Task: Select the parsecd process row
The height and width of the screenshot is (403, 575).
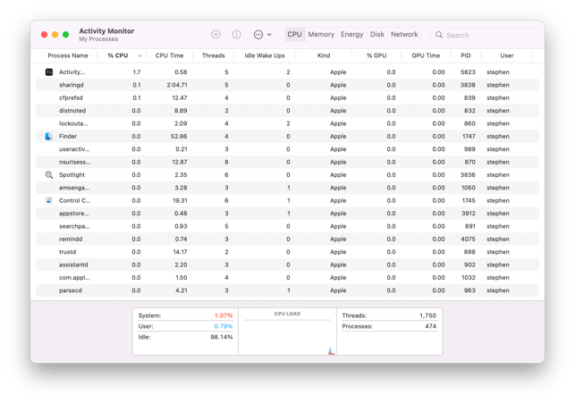Action: [288, 290]
